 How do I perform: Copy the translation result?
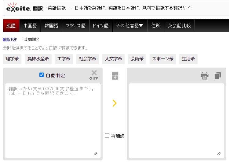pyautogui.click(x=217, y=76)
